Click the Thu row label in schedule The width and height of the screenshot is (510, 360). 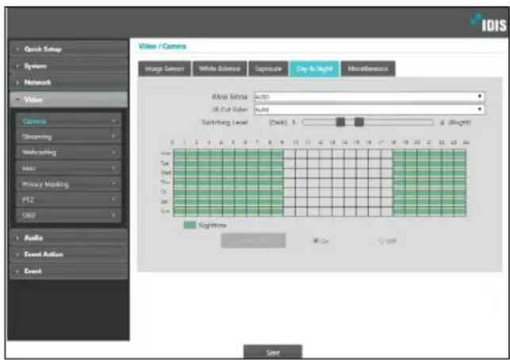tap(166, 182)
